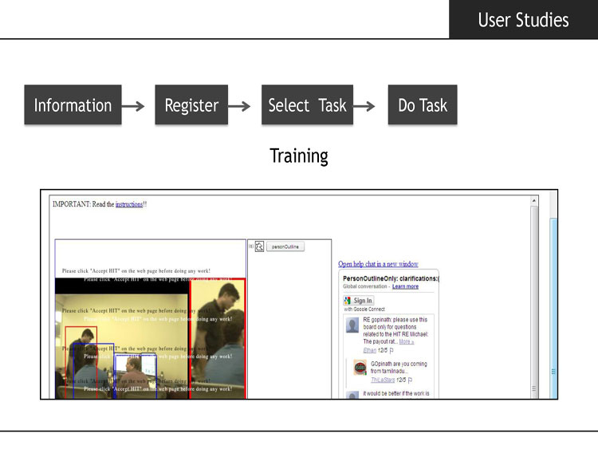Image resolution: width=598 pixels, height=449 pixels.
Task: Flag the ThiLaStars comment
Action: [x=410, y=380]
